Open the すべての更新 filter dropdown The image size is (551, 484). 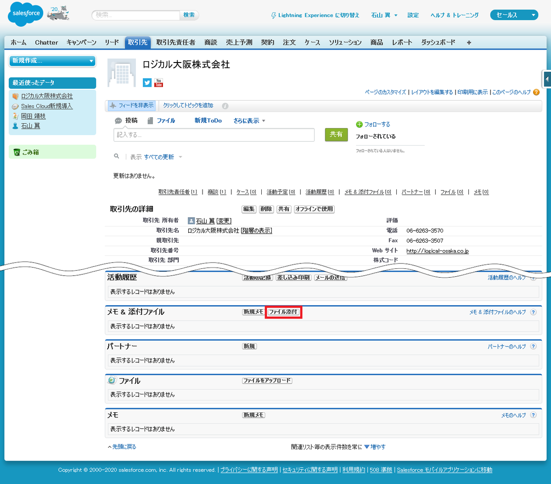pos(163,157)
